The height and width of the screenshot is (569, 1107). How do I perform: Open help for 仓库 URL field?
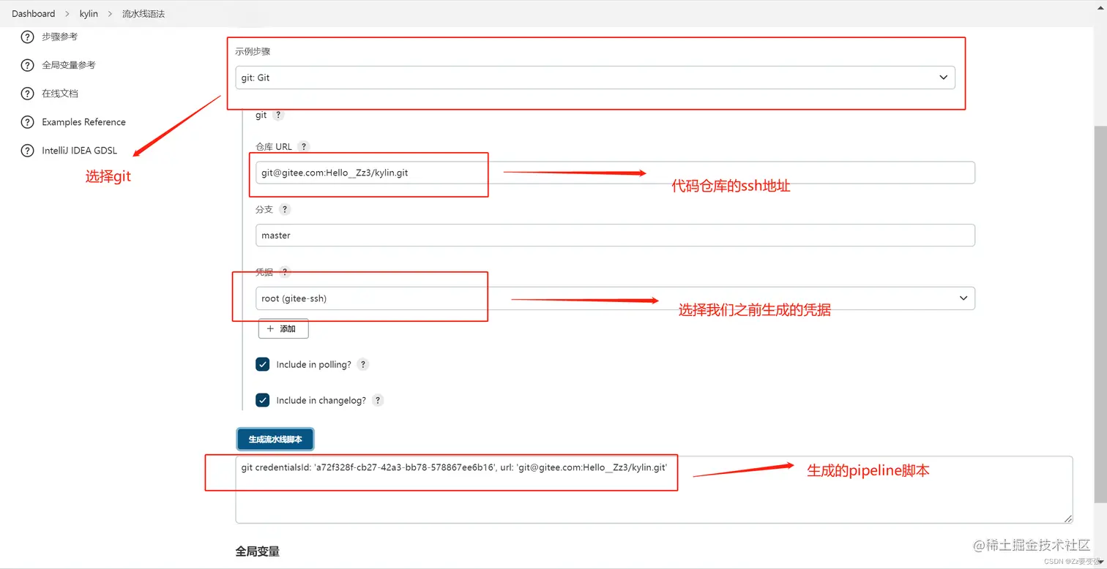coord(304,146)
